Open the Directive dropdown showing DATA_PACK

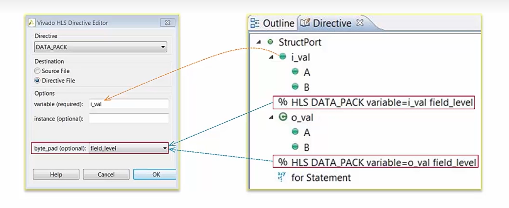point(101,47)
